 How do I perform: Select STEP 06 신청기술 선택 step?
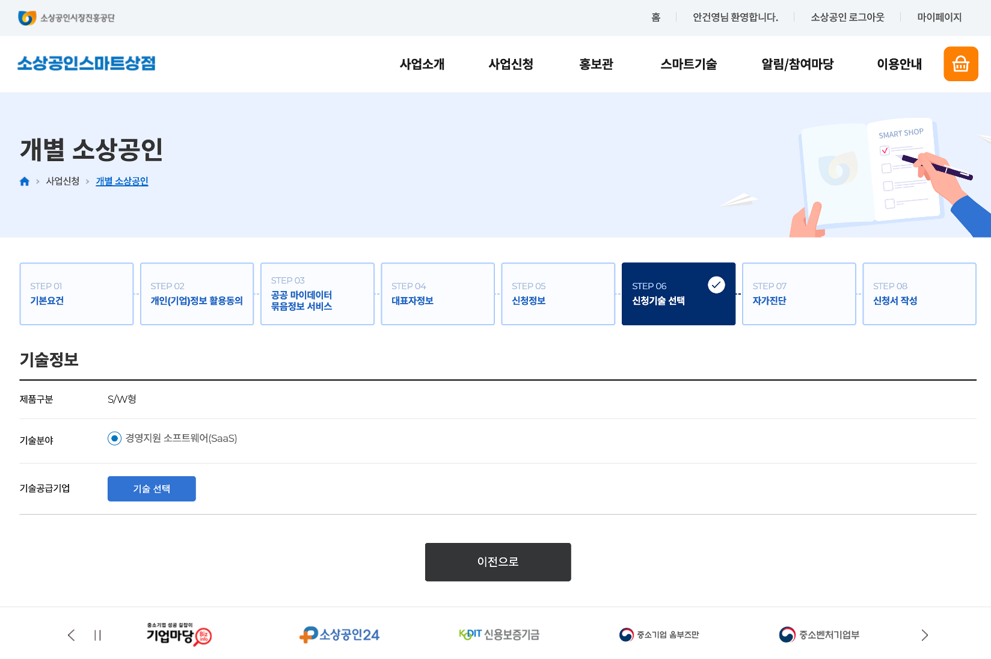(678, 294)
